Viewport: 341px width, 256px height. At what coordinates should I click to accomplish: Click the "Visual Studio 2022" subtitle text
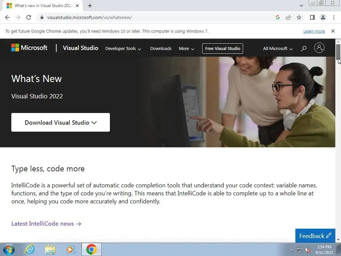37,96
